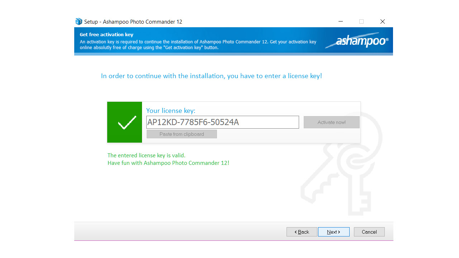Screen dimensions: 459x258
Task: Click Paste from clipboard button
Action: point(182,134)
